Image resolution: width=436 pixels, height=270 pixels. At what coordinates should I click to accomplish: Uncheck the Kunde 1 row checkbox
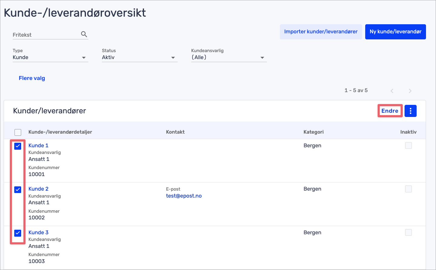[18, 146]
